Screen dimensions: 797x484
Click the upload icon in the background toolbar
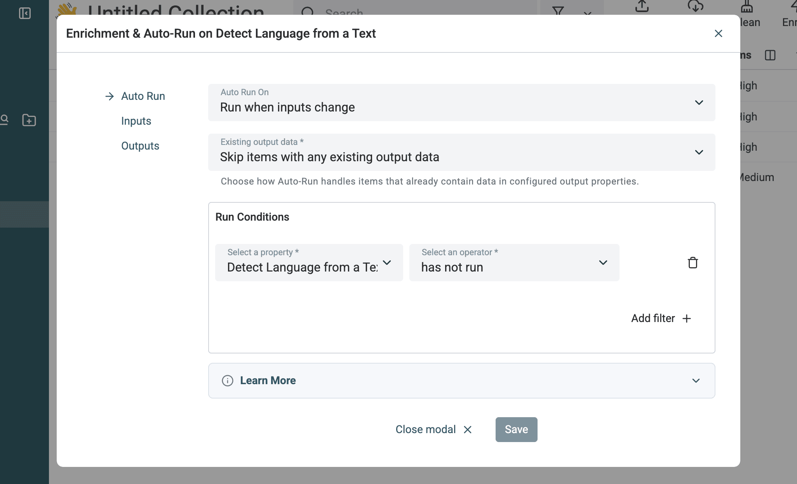tap(642, 6)
